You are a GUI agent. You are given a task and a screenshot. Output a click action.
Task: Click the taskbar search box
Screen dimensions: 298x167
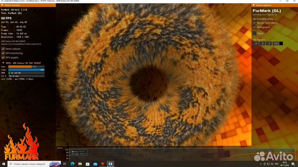pyautogui.click(x=34, y=164)
